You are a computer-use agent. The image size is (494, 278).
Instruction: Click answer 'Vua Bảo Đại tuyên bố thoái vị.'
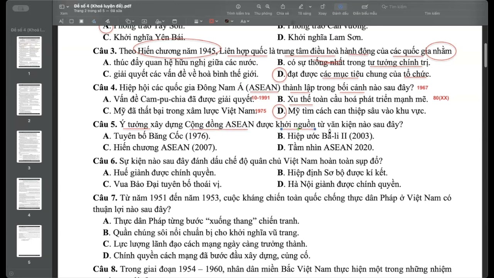(x=167, y=184)
